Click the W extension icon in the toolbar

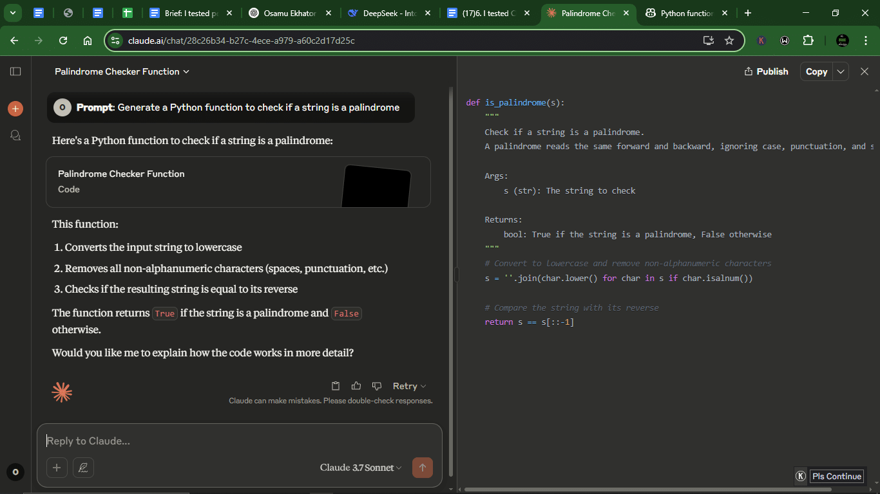785,41
